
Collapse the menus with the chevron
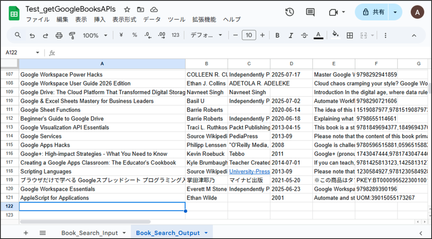pyautogui.click(x=414, y=35)
